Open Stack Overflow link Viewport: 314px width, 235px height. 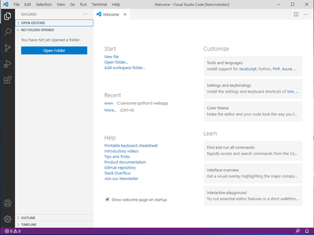pyautogui.click(x=117, y=173)
